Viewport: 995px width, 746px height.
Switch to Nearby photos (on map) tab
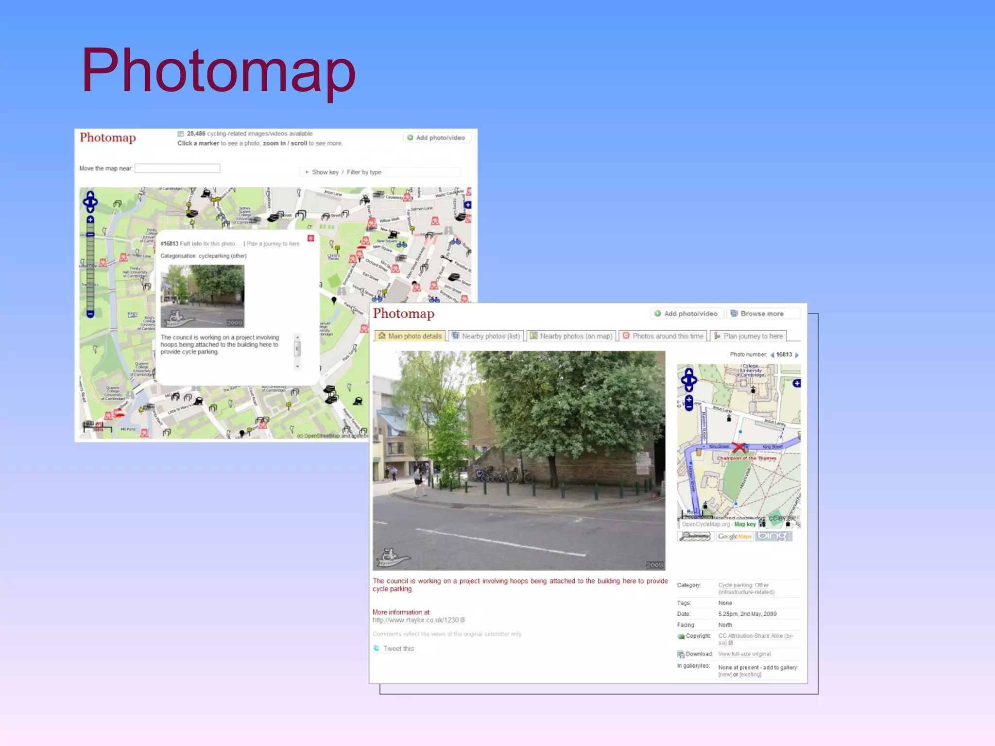click(x=571, y=336)
